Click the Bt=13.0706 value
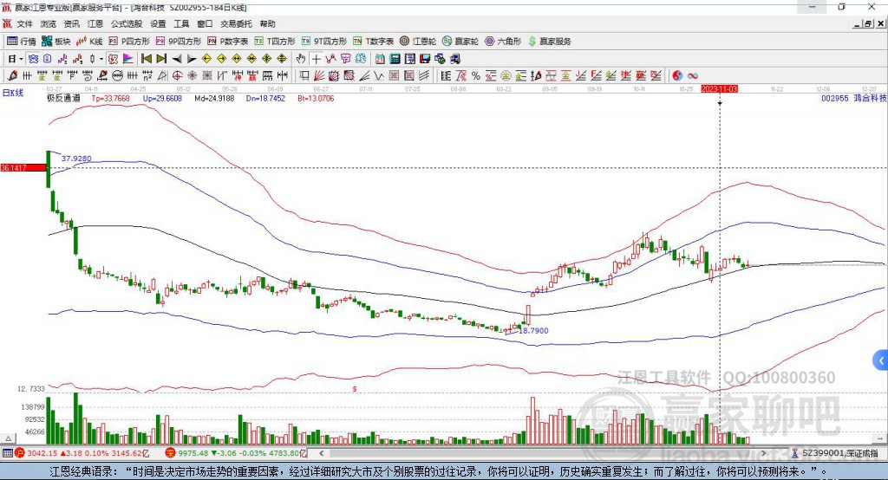The width and height of the screenshot is (888, 480). pyautogui.click(x=316, y=99)
